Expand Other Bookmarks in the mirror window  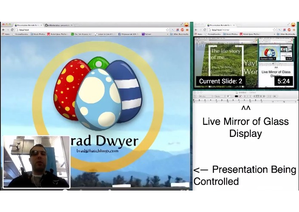coord(286,34)
